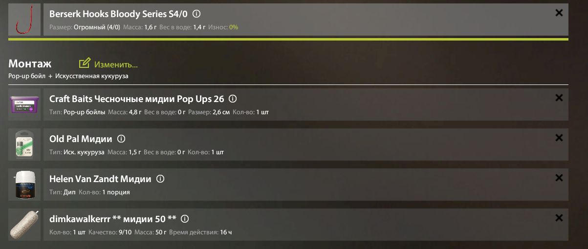
Task: Click info icon beside Old Pal Мидии
Action: (x=121, y=139)
